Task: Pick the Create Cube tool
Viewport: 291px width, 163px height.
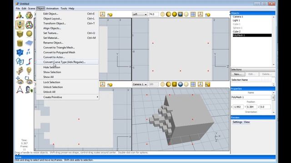Action: coord(20,34)
